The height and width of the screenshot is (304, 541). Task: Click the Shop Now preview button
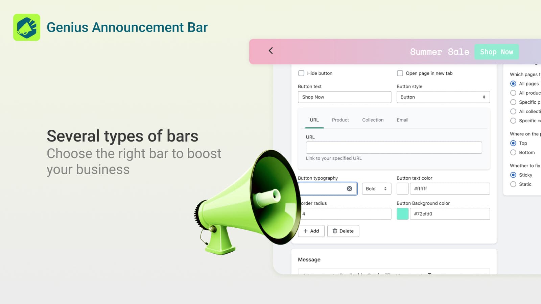(496, 52)
